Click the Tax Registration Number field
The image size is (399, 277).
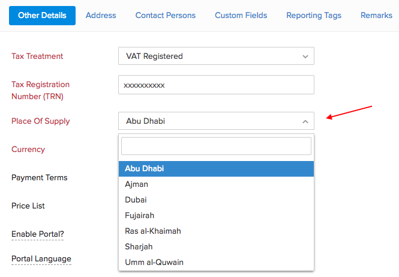pos(216,85)
